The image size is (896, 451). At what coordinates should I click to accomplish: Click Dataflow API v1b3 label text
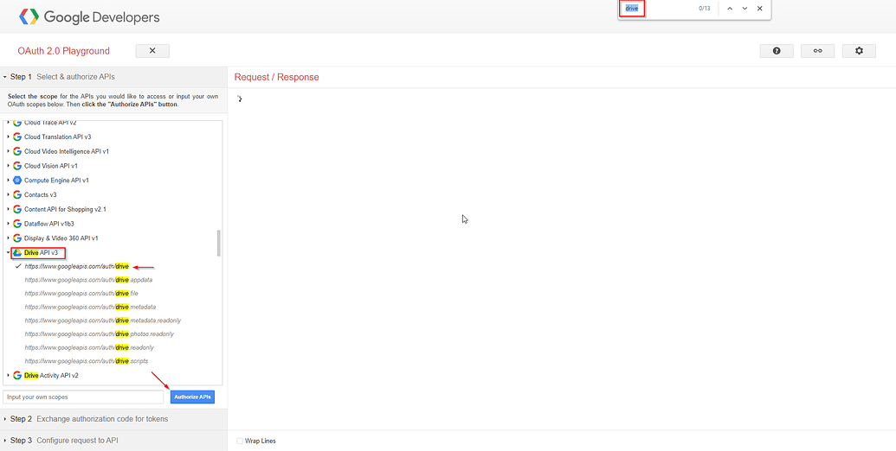click(50, 224)
